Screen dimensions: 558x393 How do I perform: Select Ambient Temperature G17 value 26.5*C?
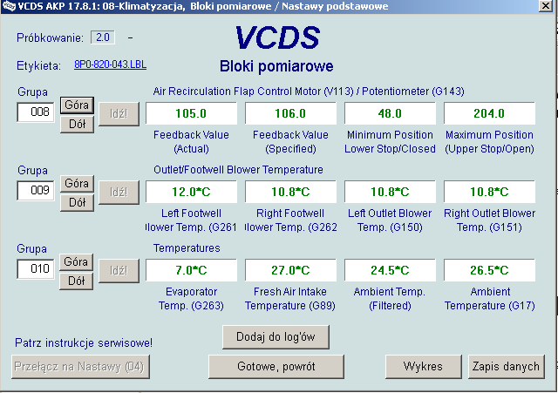(489, 270)
